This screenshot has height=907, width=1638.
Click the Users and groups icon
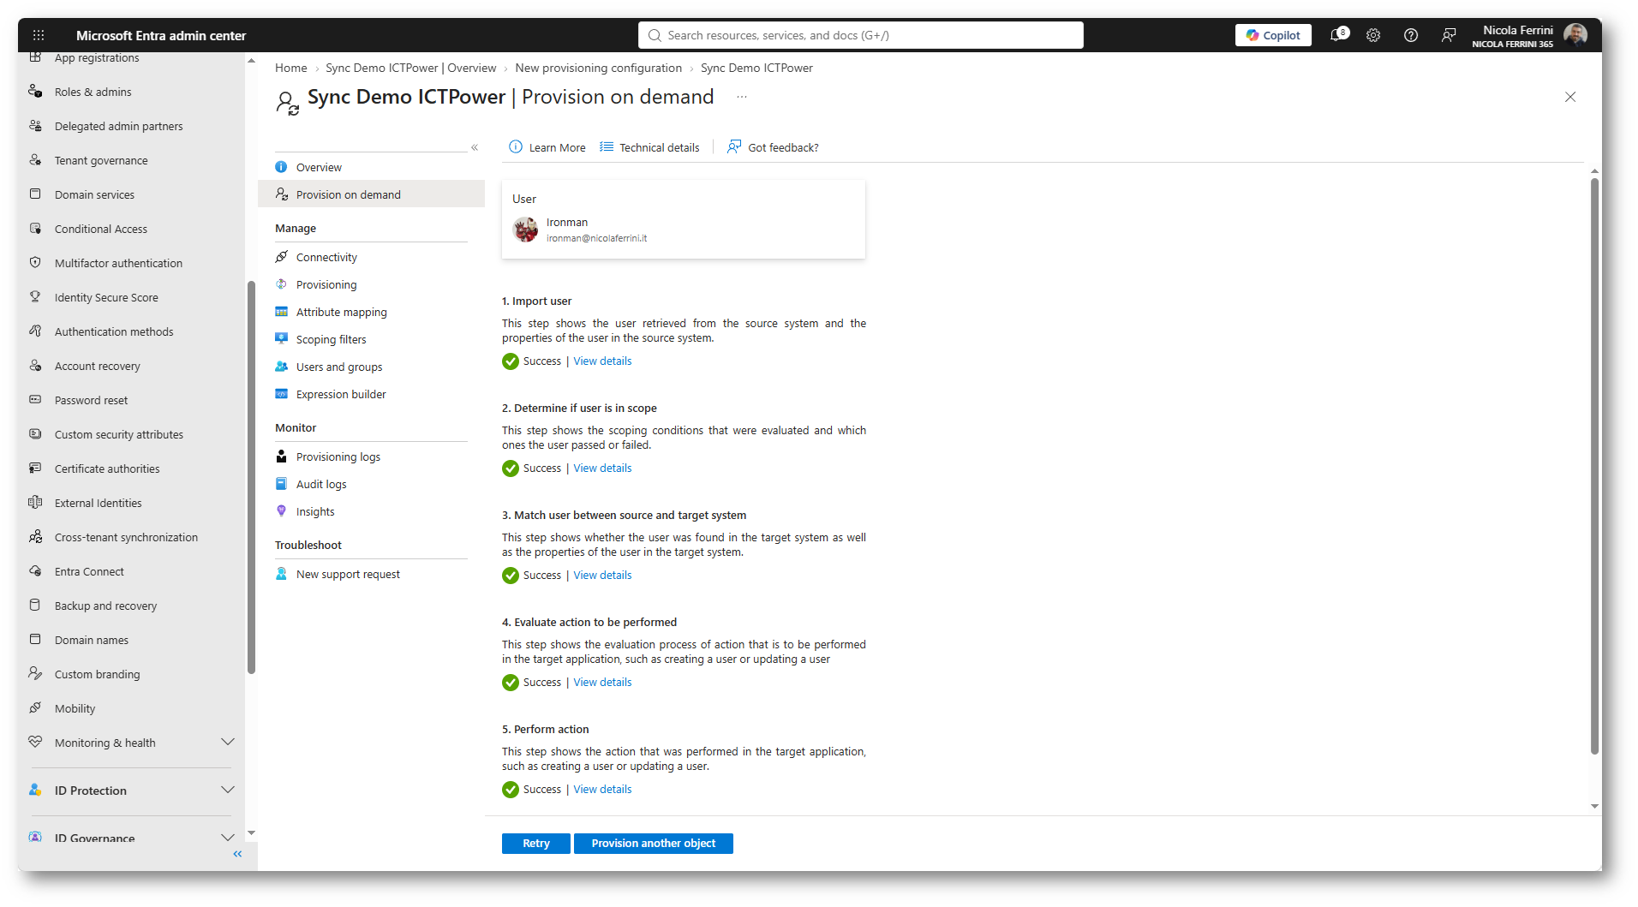[x=281, y=367]
